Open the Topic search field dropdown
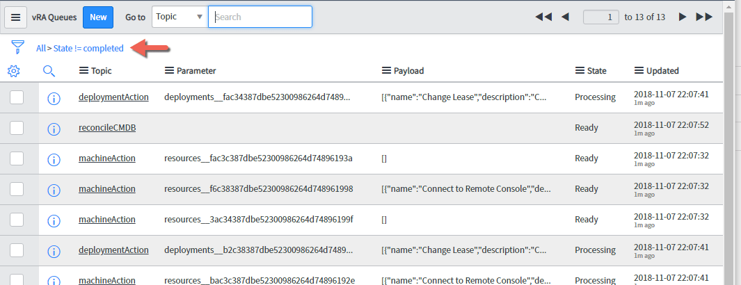The width and height of the screenshot is (741, 285). [x=180, y=17]
